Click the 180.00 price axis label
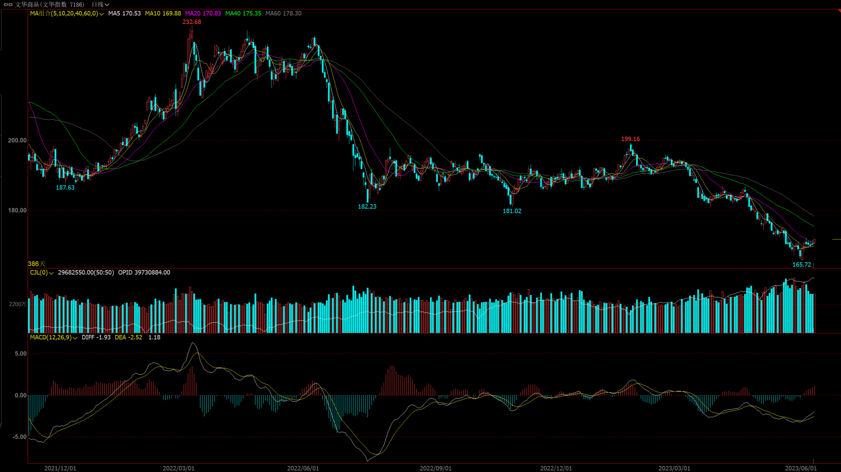This screenshot has height=472, width=841. (x=17, y=210)
